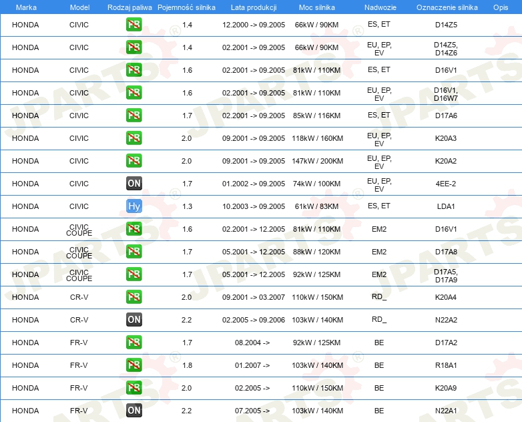The height and width of the screenshot is (422, 522).
Task: Click the Nadwozie column header
Action: pyautogui.click(x=380, y=7)
